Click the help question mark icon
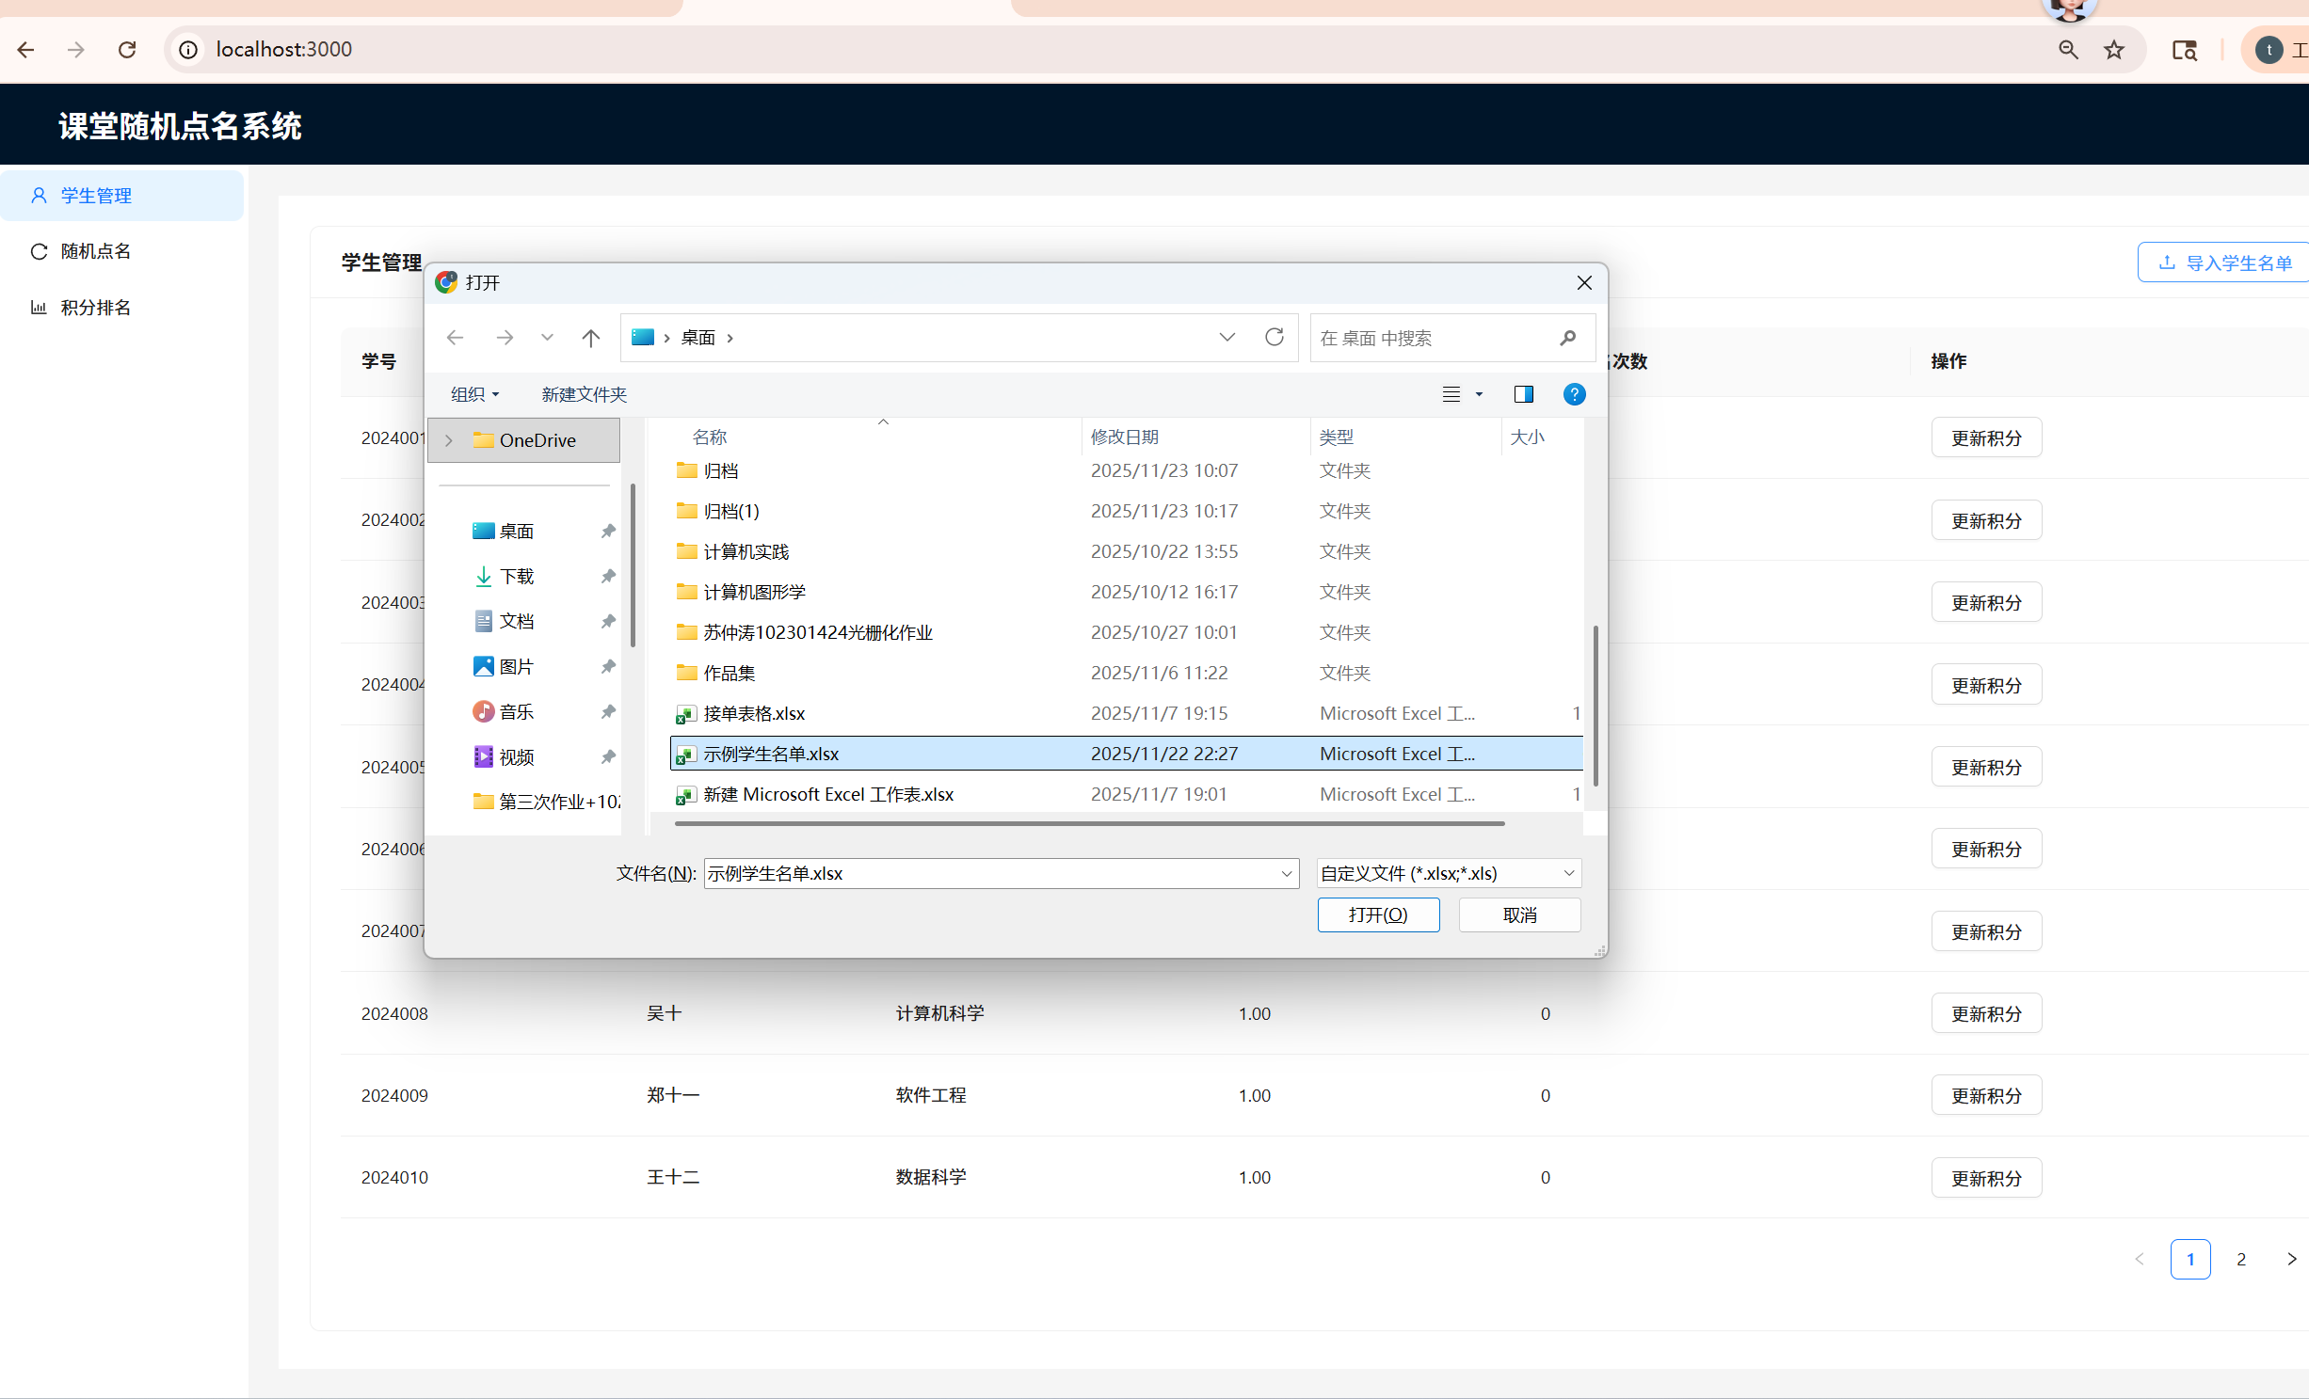The width and height of the screenshot is (2309, 1399). coord(1574,394)
